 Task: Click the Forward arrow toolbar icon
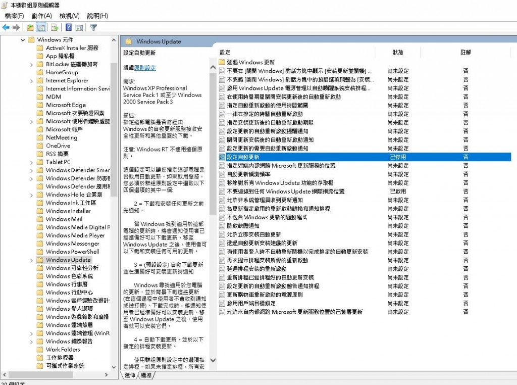[x=16, y=27]
